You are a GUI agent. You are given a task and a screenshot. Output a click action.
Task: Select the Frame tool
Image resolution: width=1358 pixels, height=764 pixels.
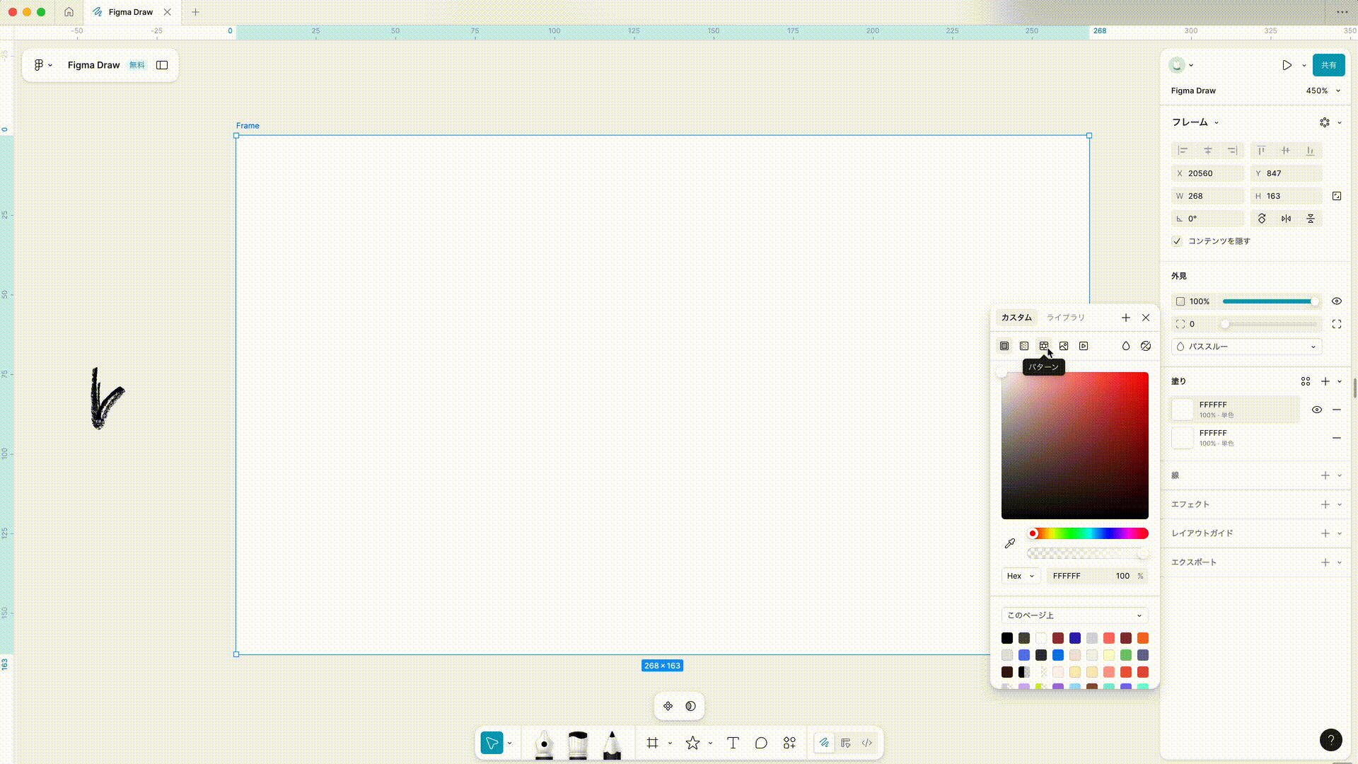pos(652,743)
